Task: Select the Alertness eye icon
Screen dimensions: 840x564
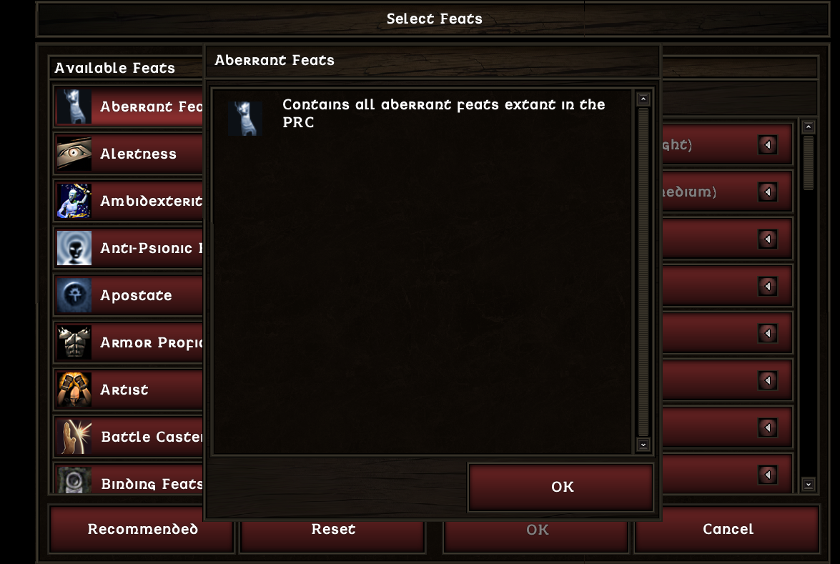Action: (74, 154)
